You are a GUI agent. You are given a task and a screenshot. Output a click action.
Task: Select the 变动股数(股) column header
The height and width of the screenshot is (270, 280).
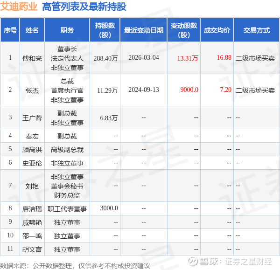click(184, 30)
